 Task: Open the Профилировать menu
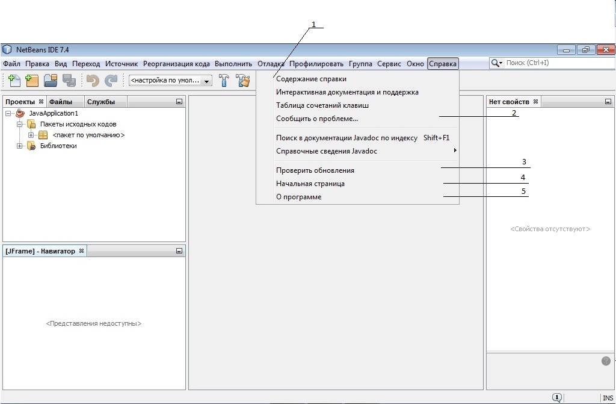coord(316,64)
